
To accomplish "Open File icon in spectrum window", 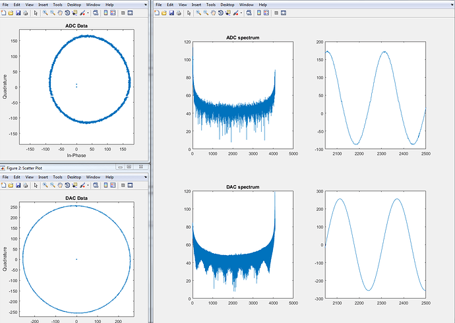I will [164, 13].
